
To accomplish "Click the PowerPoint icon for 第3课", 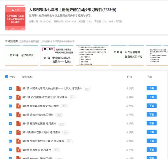I will [18, 115].
